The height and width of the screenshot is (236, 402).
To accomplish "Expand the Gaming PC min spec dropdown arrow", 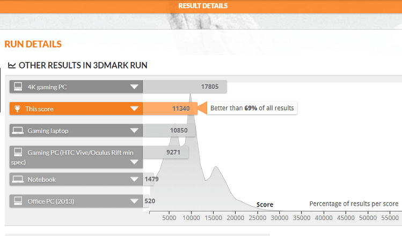I will tap(134, 162).
